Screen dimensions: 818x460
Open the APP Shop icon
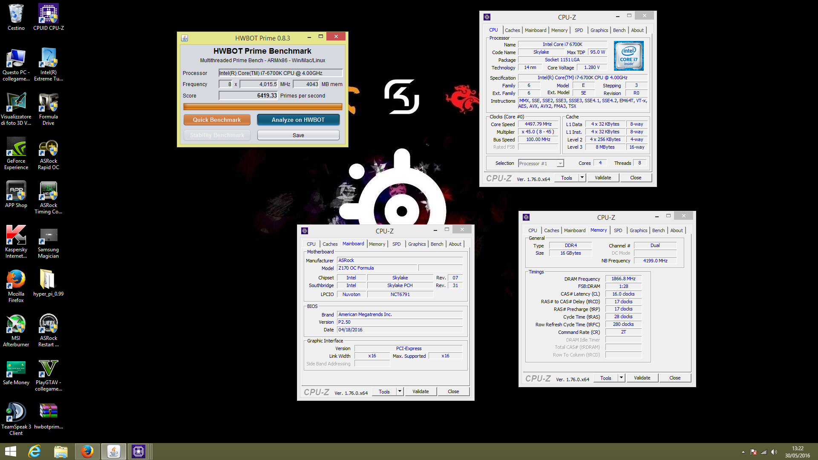[x=16, y=194]
